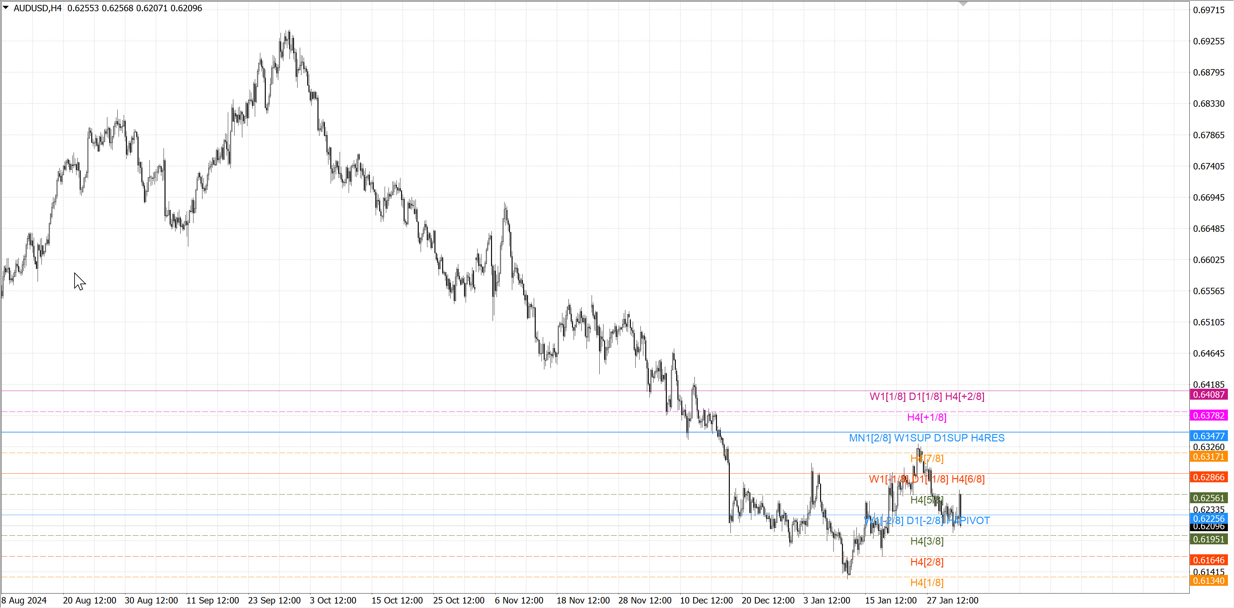Click the black 0.62096 current price tag
Viewport: 1234px width, 608px height.
(1208, 527)
